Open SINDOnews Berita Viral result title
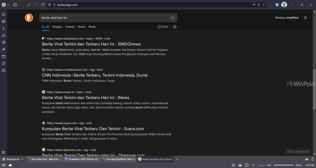This screenshot has width=316, height=168. [x=91, y=44]
